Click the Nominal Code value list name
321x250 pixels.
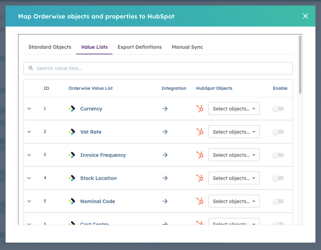pos(98,201)
